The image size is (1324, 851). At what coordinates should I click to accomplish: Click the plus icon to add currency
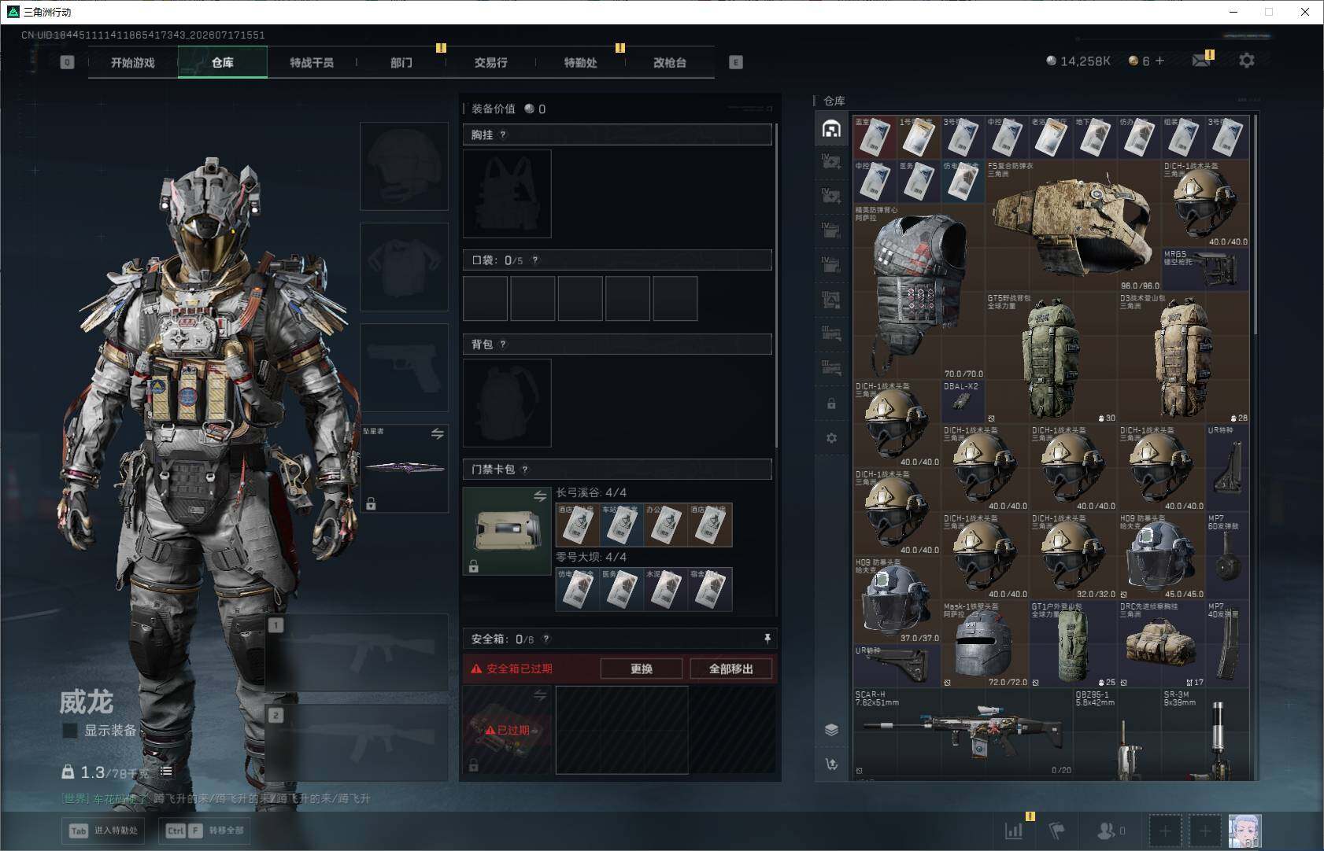coord(1159,61)
